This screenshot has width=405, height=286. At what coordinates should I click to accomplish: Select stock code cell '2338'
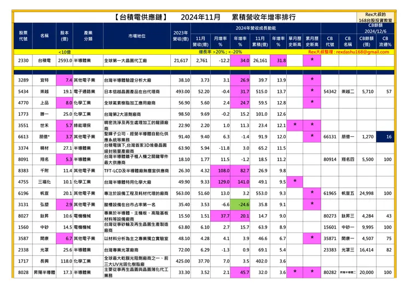[23, 250]
